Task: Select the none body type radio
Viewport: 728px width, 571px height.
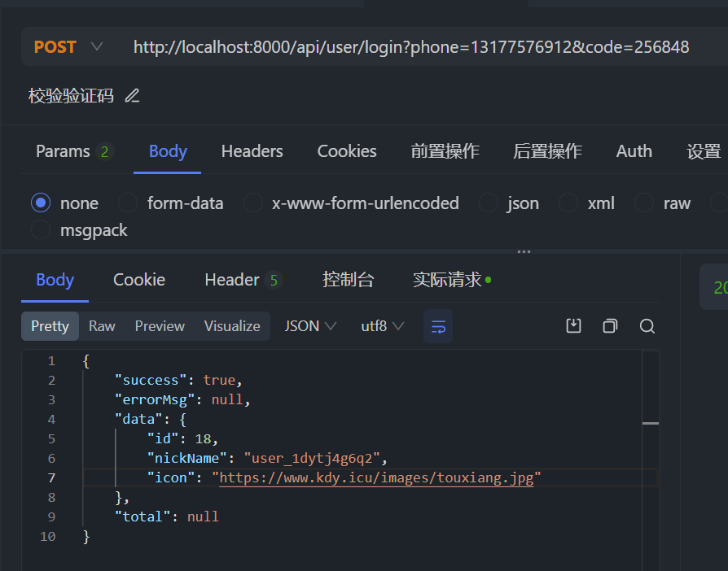Action: 40,203
